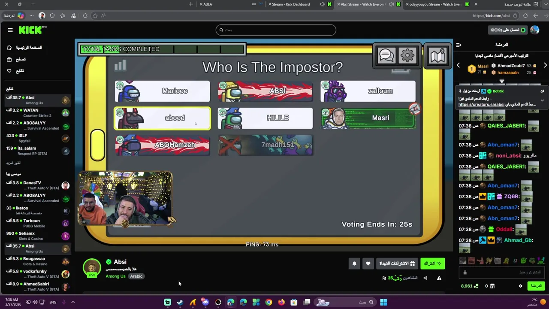Go to the KICK logo homepage
Screen dimensions: 549x309
33,30
